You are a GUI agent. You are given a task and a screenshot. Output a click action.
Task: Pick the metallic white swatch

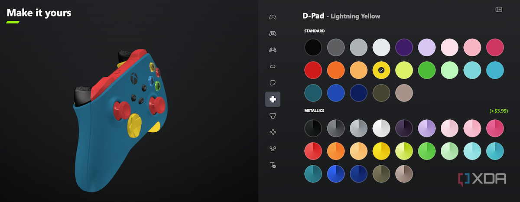(381, 128)
